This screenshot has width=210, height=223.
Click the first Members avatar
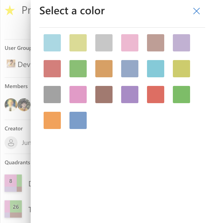click(11, 105)
